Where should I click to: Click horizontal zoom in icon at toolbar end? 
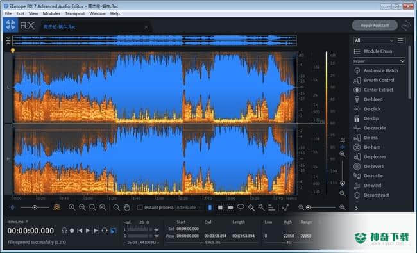coord(343,208)
